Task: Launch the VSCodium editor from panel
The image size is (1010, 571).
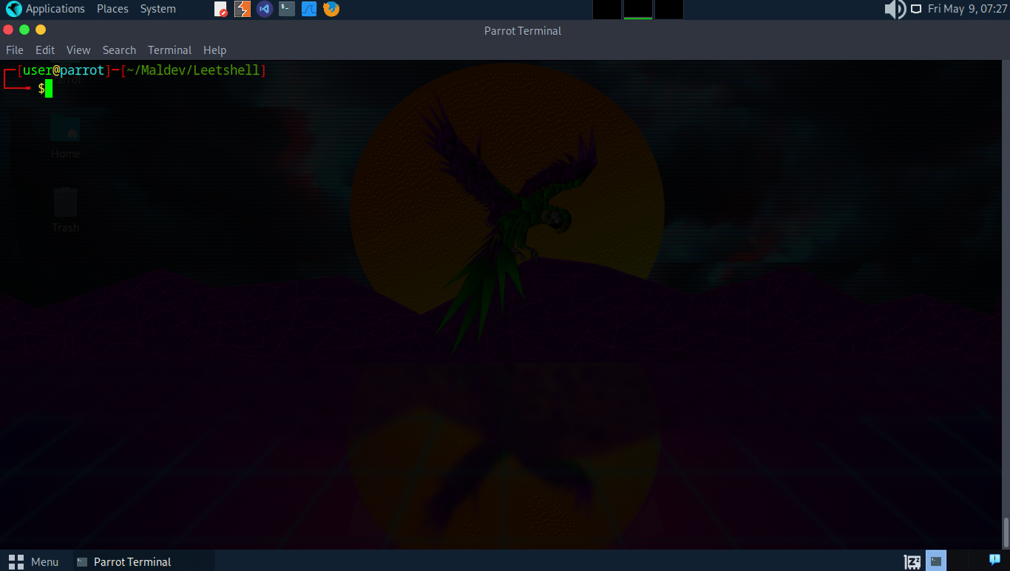Action: point(265,9)
